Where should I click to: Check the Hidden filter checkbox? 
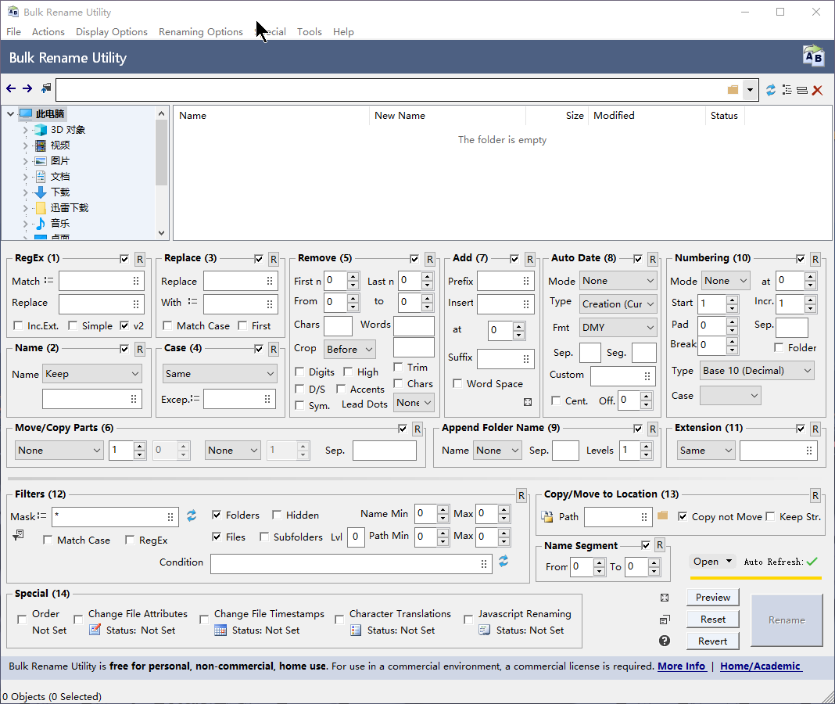click(x=277, y=515)
